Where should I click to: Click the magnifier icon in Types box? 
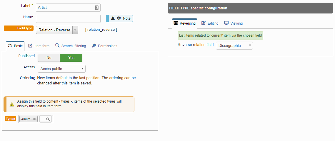(48, 119)
